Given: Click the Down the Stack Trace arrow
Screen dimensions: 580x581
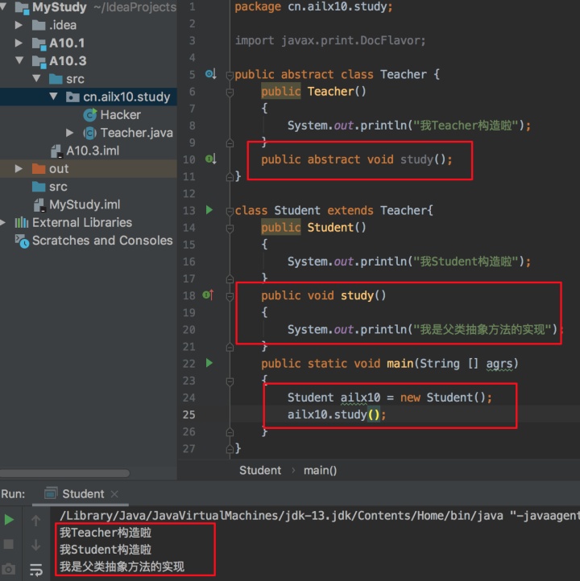Looking at the screenshot, I should [36, 545].
